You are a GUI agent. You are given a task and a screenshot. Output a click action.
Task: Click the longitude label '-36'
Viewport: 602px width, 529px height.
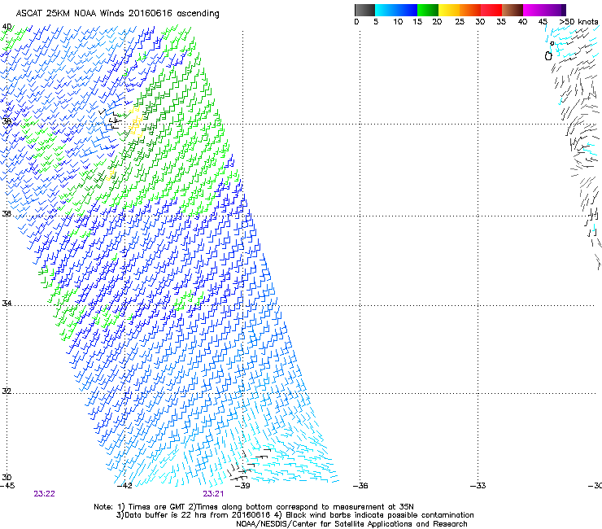(360, 486)
